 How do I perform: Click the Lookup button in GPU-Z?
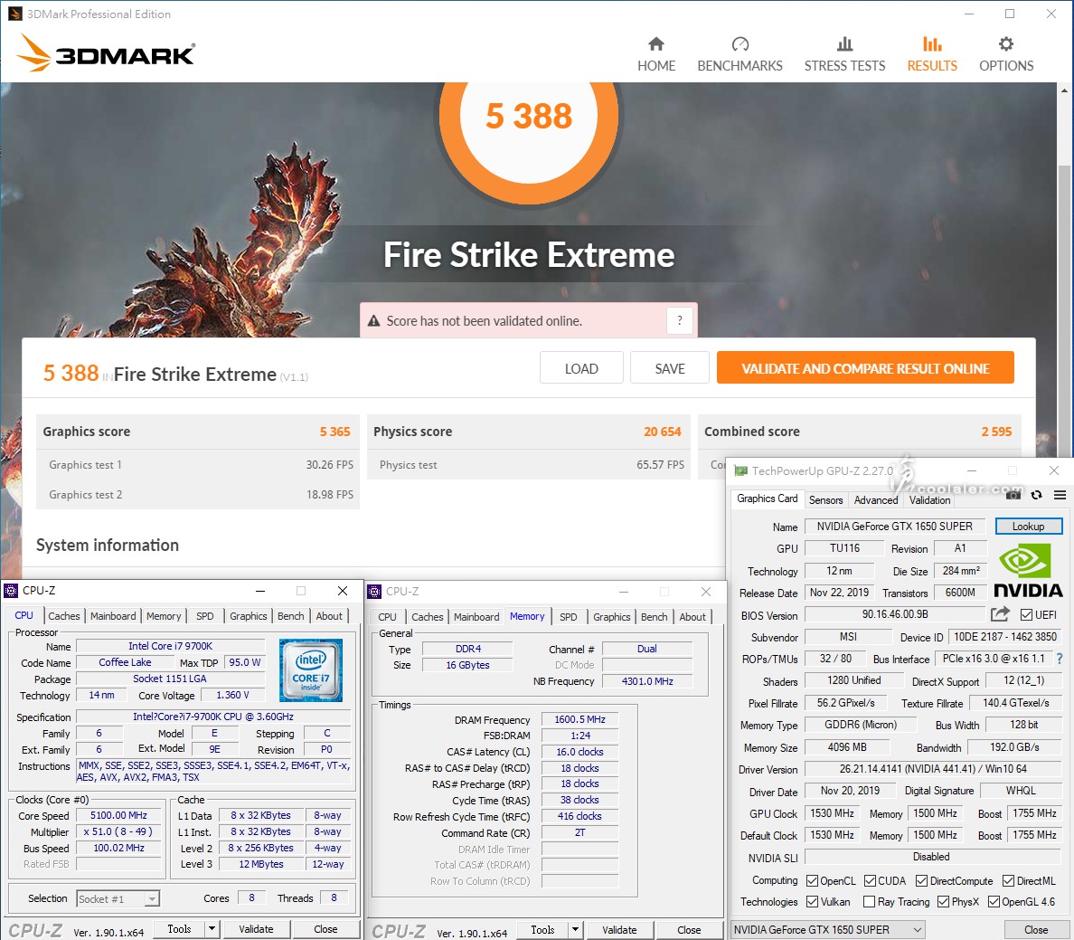click(1028, 526)
